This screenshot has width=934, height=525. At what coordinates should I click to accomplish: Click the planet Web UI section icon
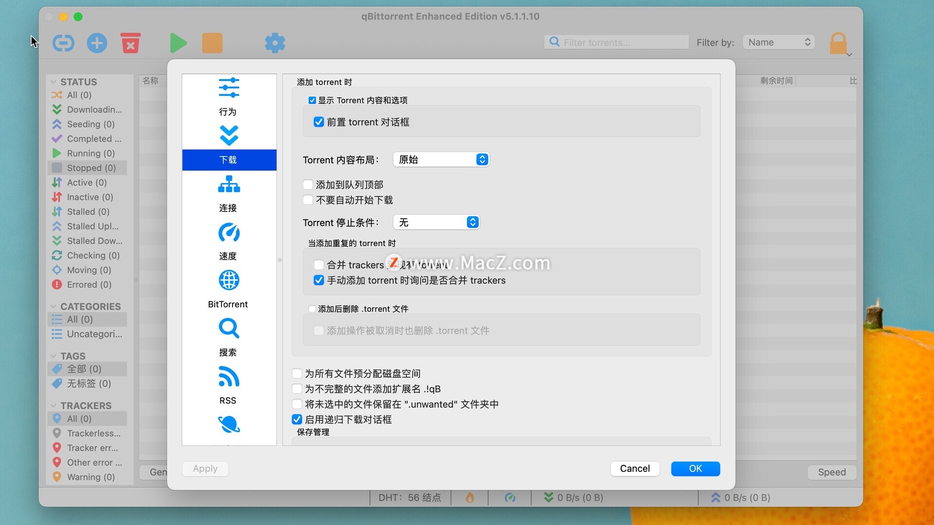[x=229, y=425]
